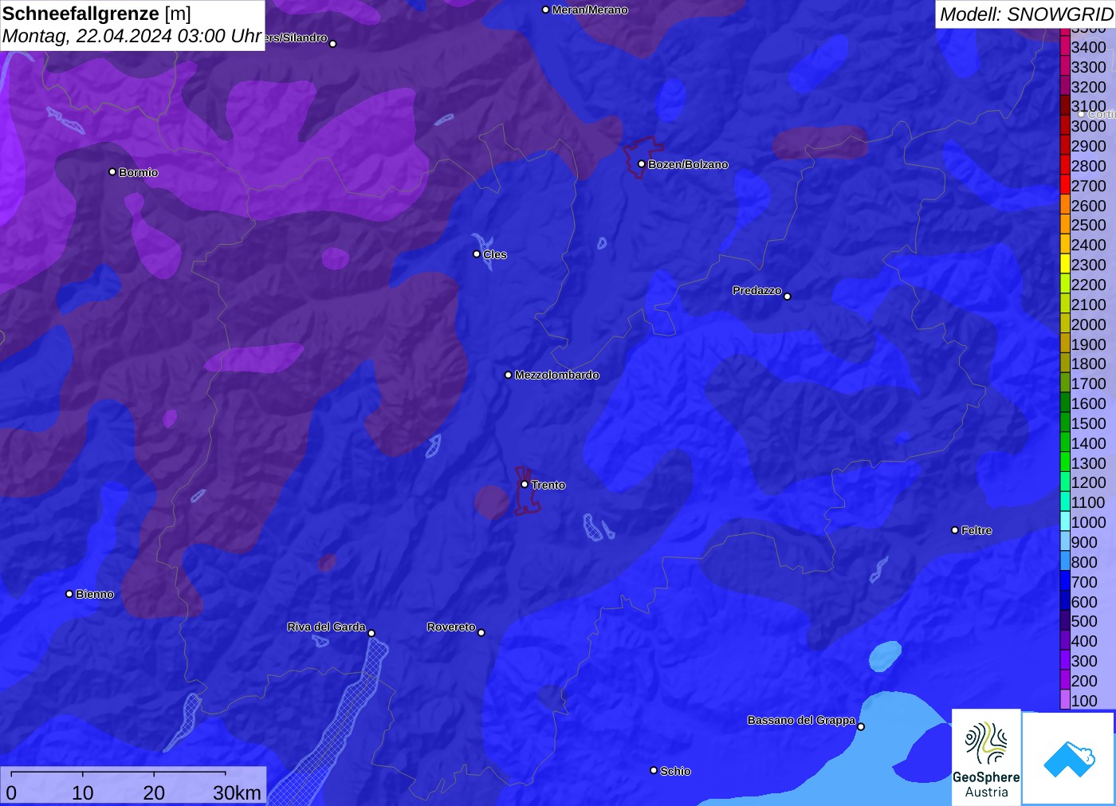Select the Trento city marker dot

525,484
